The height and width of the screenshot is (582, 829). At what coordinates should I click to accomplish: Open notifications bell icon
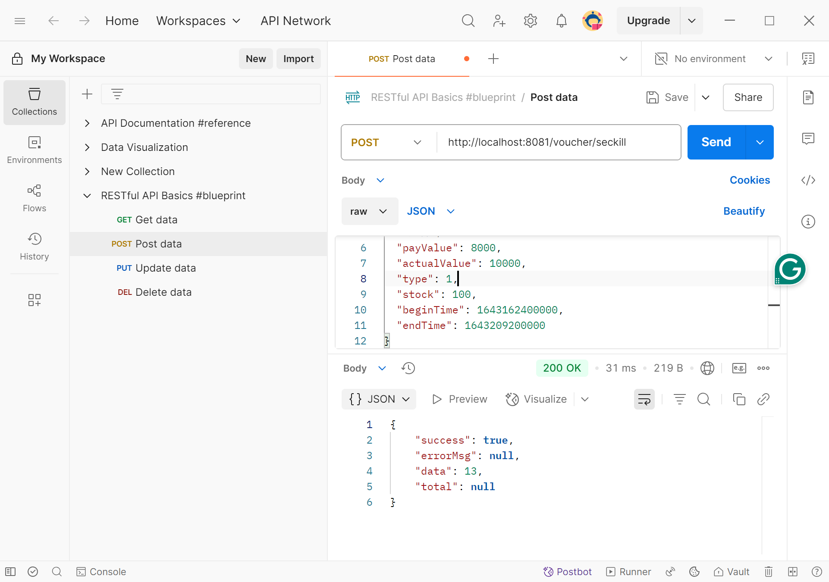click(561, 21)
